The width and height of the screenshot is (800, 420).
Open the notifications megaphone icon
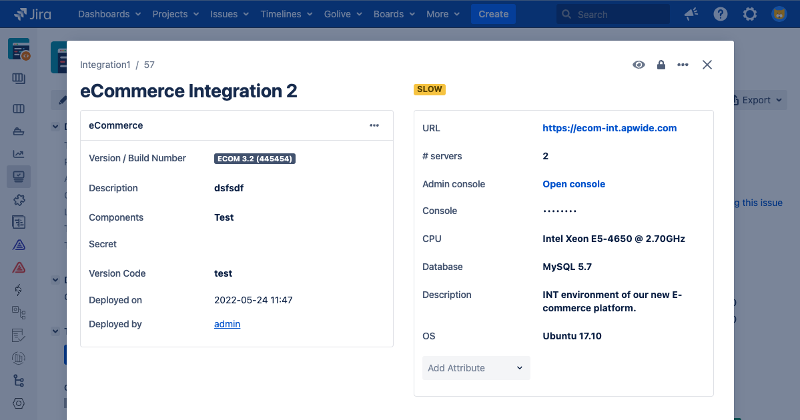(x=691, y=14)
